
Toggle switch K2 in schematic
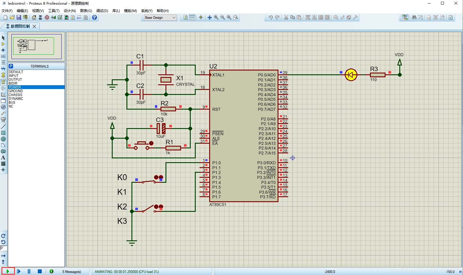148,209
